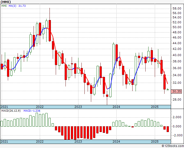The image size is (184, 148).
Task: Click the 44.00 price axis label
Action: (177, 43)
